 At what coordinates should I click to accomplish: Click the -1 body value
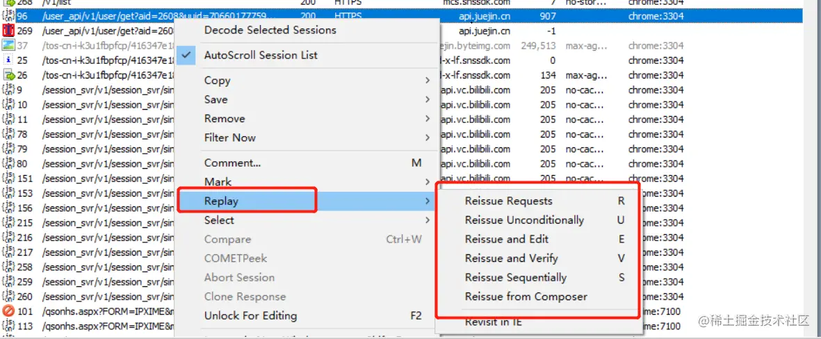552,31
